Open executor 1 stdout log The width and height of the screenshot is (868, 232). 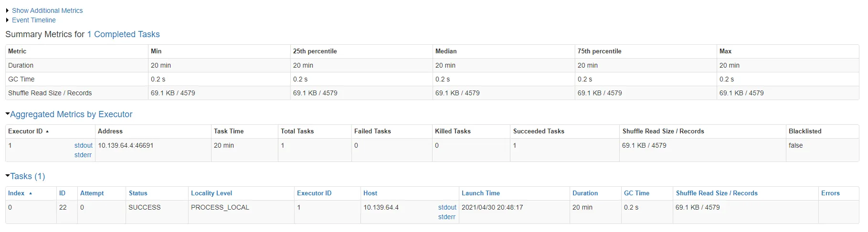click(x=83, y=145)
